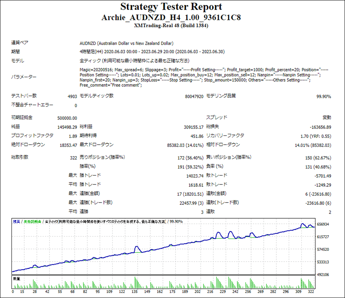This screenshot has width=345, height=298.
Task: Select AUDNZD (Australian Dollar vs New Zealand Dollar)
Action: pos(127,43)
